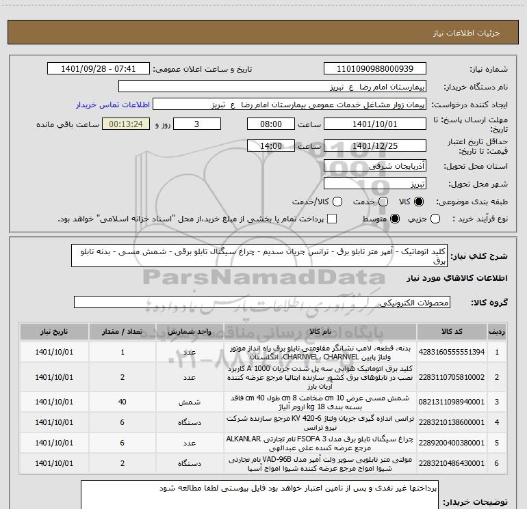Screen dimensions: 527x509
Task: Select the متوسط purchase type radio
Action: [x=395, y=219]
